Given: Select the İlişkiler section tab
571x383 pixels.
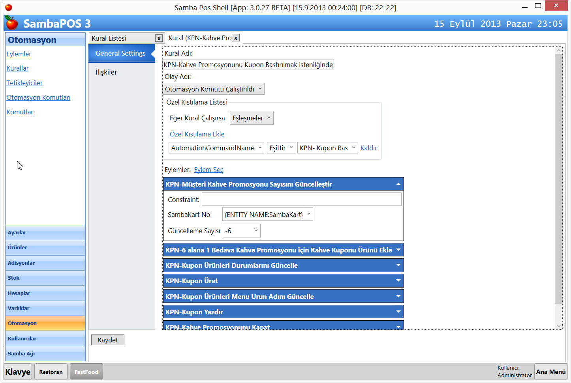Looking at the screenshot, I should click(x=106, y=72).
